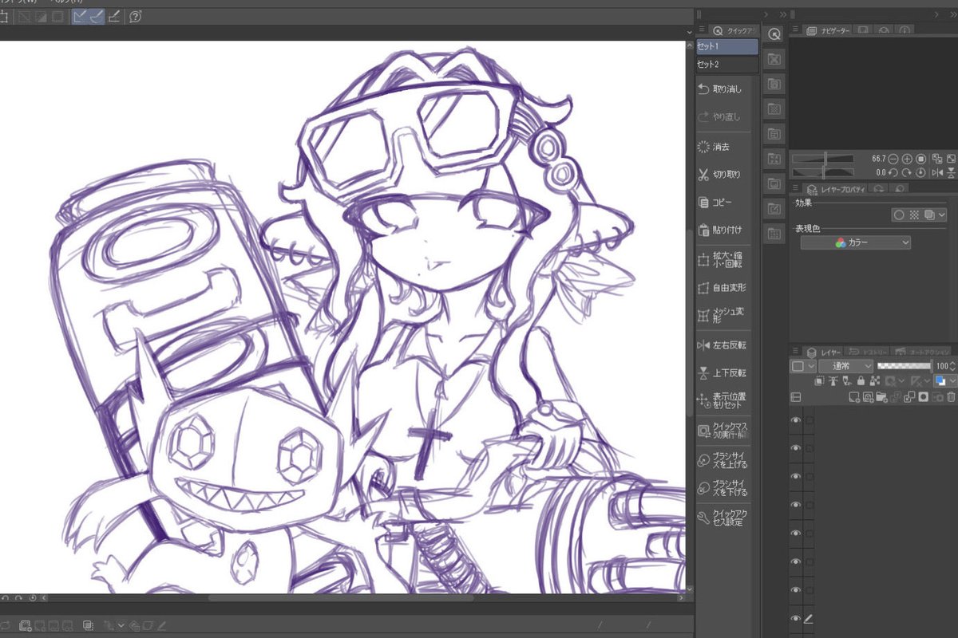This screenshot has height=638, width=958.
Task: Click 自由変形 (Free transform) in quick access
Action: 723,288
